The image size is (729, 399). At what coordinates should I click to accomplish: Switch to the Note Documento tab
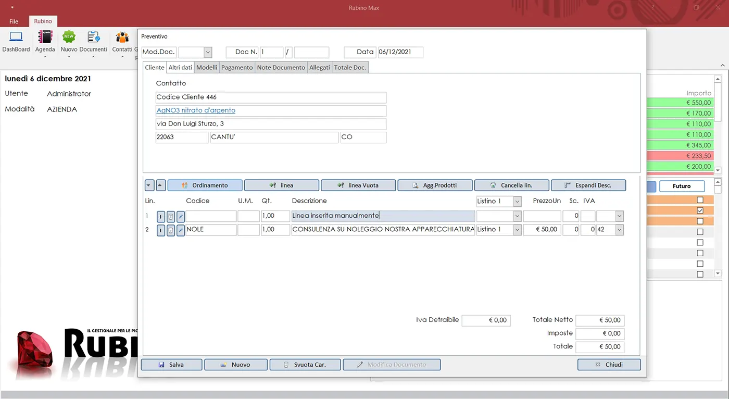pos(281,67)
